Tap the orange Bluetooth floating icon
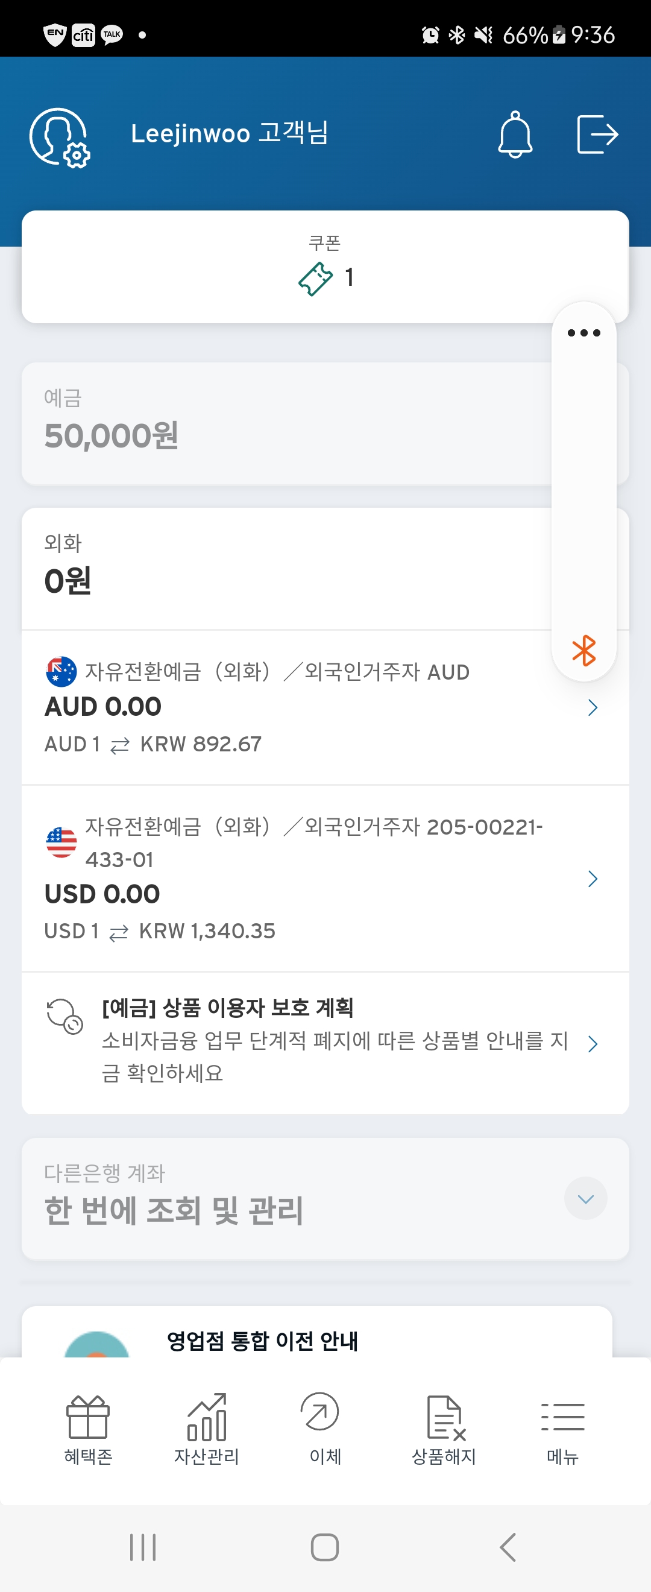This screenshot has width=651, height=1592. click(x=583, y=651)
